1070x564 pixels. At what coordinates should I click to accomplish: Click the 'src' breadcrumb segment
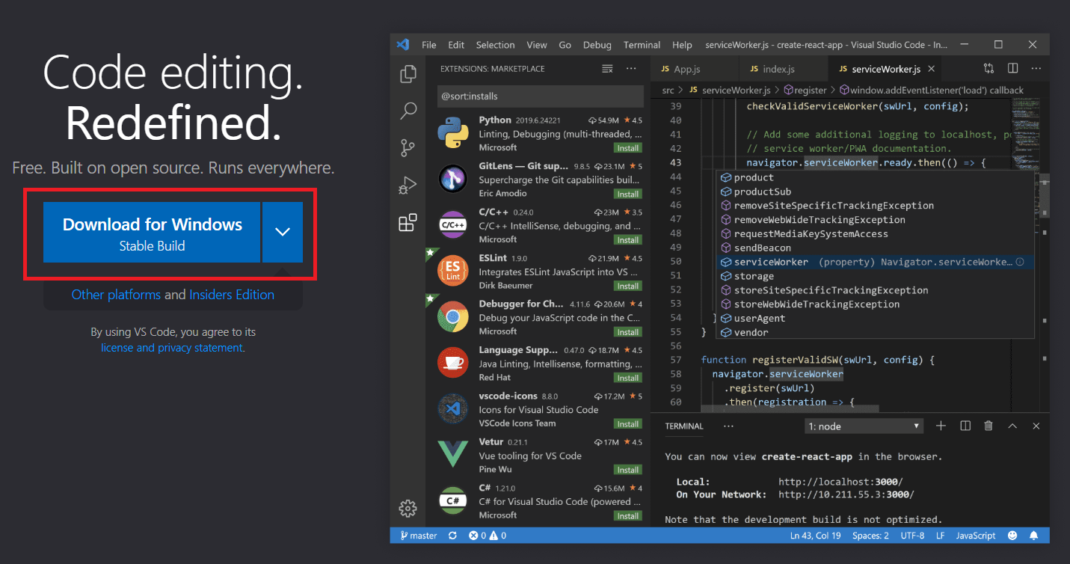pos(668,90)
